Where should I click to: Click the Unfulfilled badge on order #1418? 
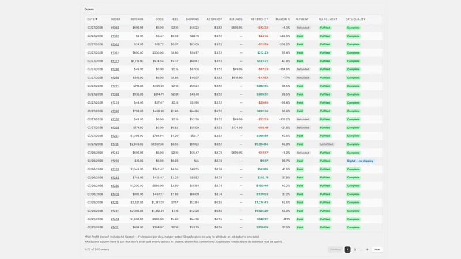tap(327, 144)
